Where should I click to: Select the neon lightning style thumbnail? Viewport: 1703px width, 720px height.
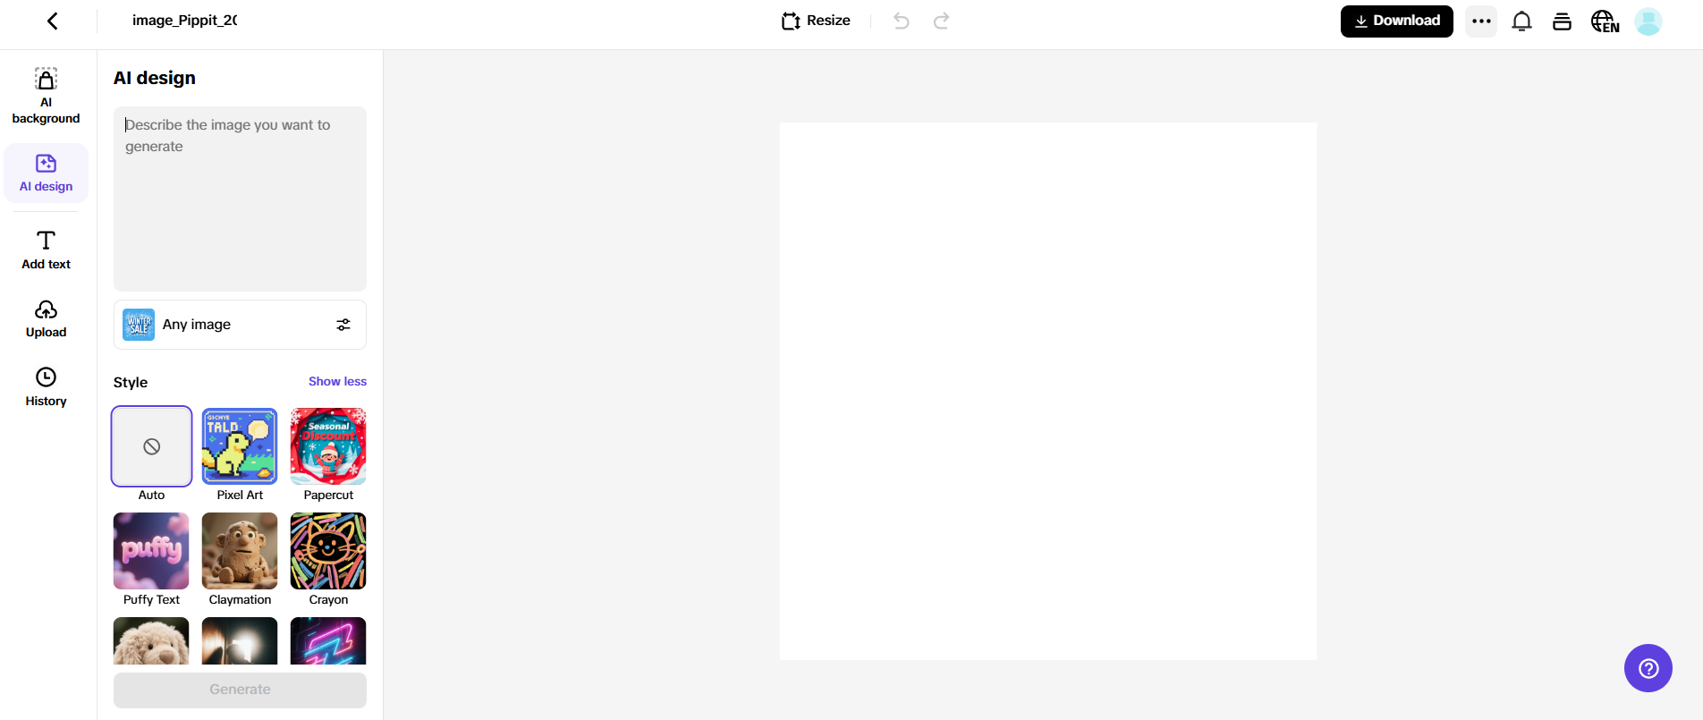coord(328,640)
